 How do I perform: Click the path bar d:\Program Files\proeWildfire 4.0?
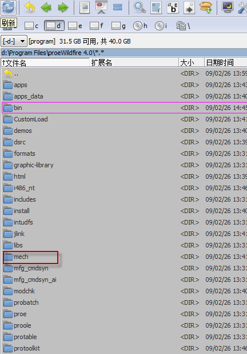point(124,53)
